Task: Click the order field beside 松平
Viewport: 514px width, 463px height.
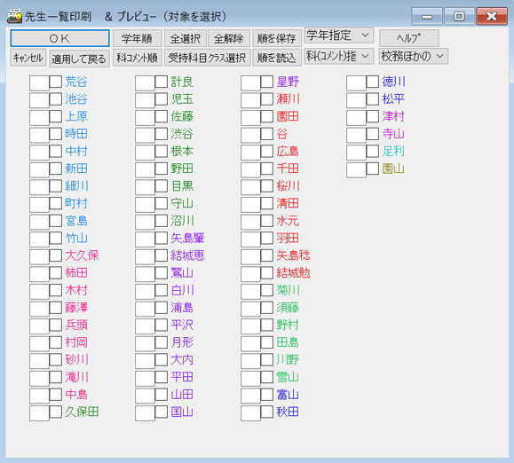Action: (x=356, y=100)
